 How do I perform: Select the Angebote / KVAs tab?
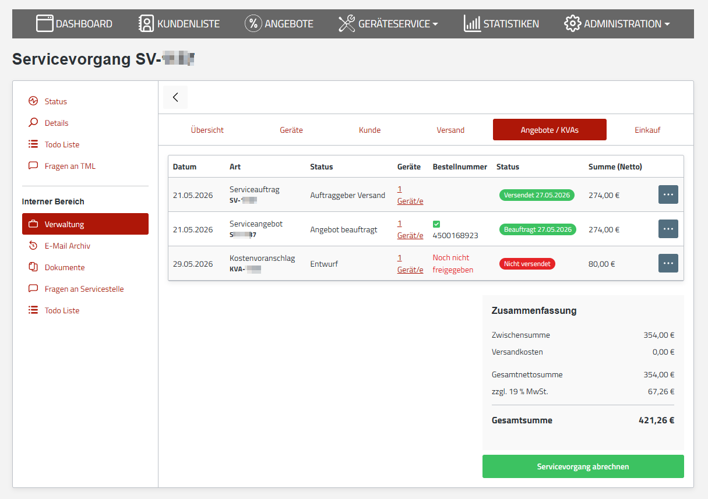(550, 130)
